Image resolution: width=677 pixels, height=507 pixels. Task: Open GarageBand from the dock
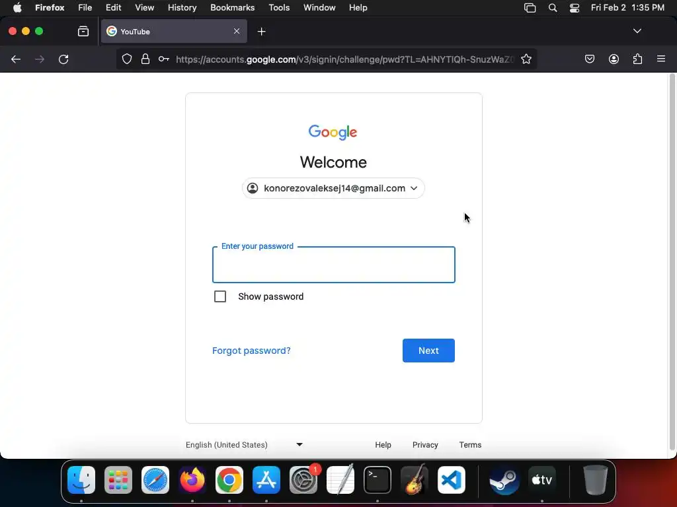(415, 479)
